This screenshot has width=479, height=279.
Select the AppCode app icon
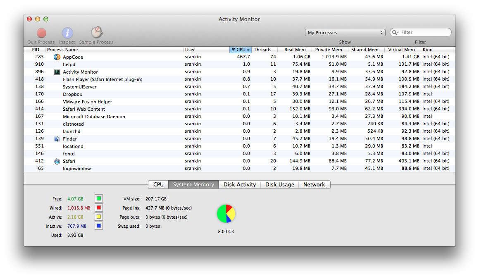tap(57, 57)
